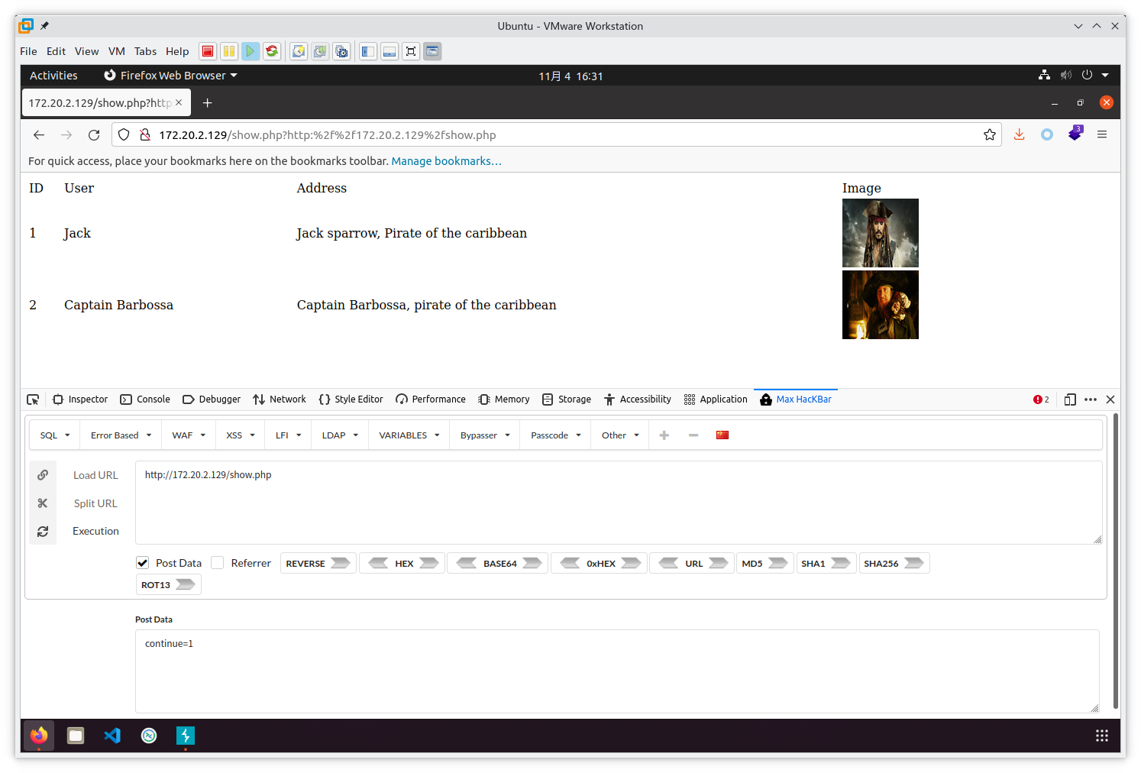Click the Firefox back arrow

(39, 135)
